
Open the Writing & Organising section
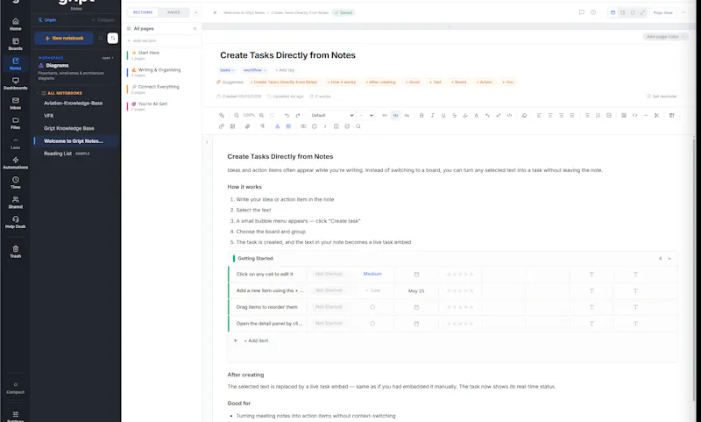162,72
